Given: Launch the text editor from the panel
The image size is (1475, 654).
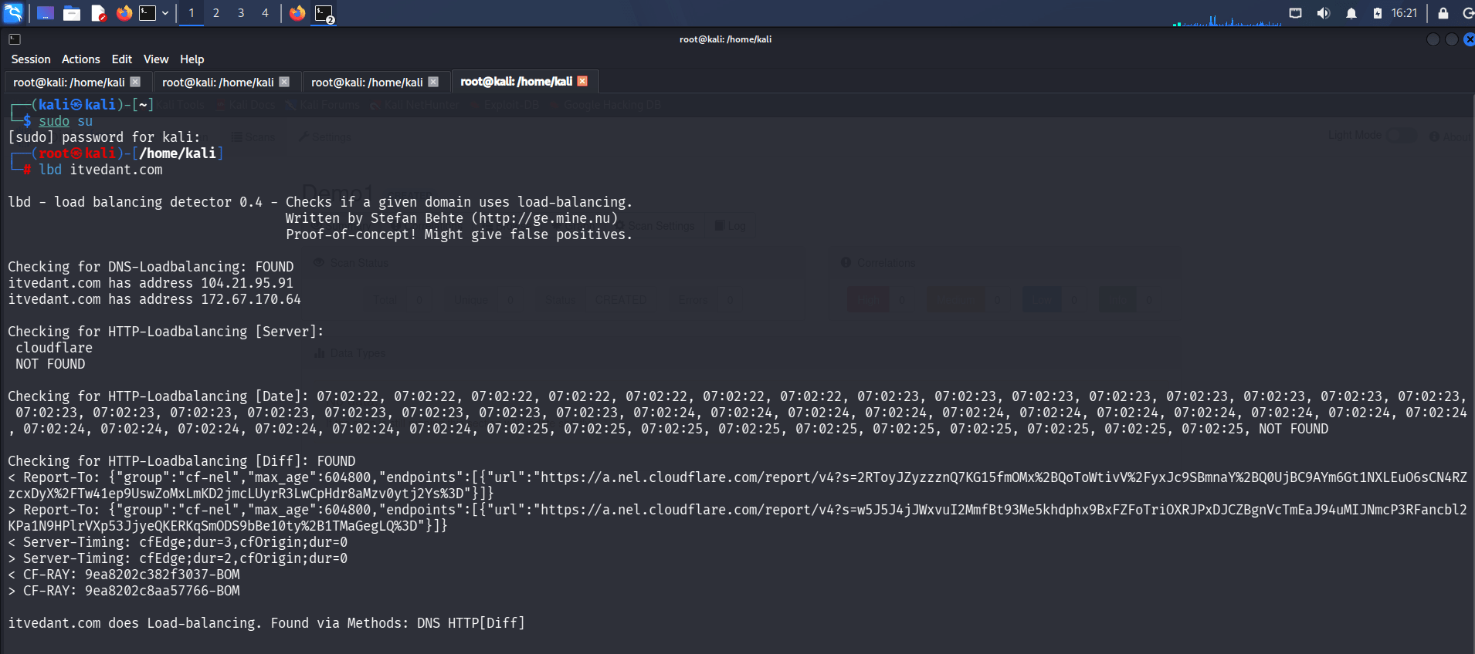Looking at the screenshot, I should (x=98, y=13).
